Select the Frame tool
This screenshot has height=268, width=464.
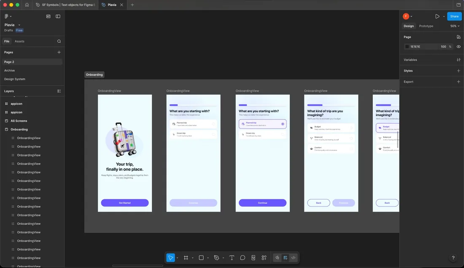pyautogui.click(x=186, y=257)
